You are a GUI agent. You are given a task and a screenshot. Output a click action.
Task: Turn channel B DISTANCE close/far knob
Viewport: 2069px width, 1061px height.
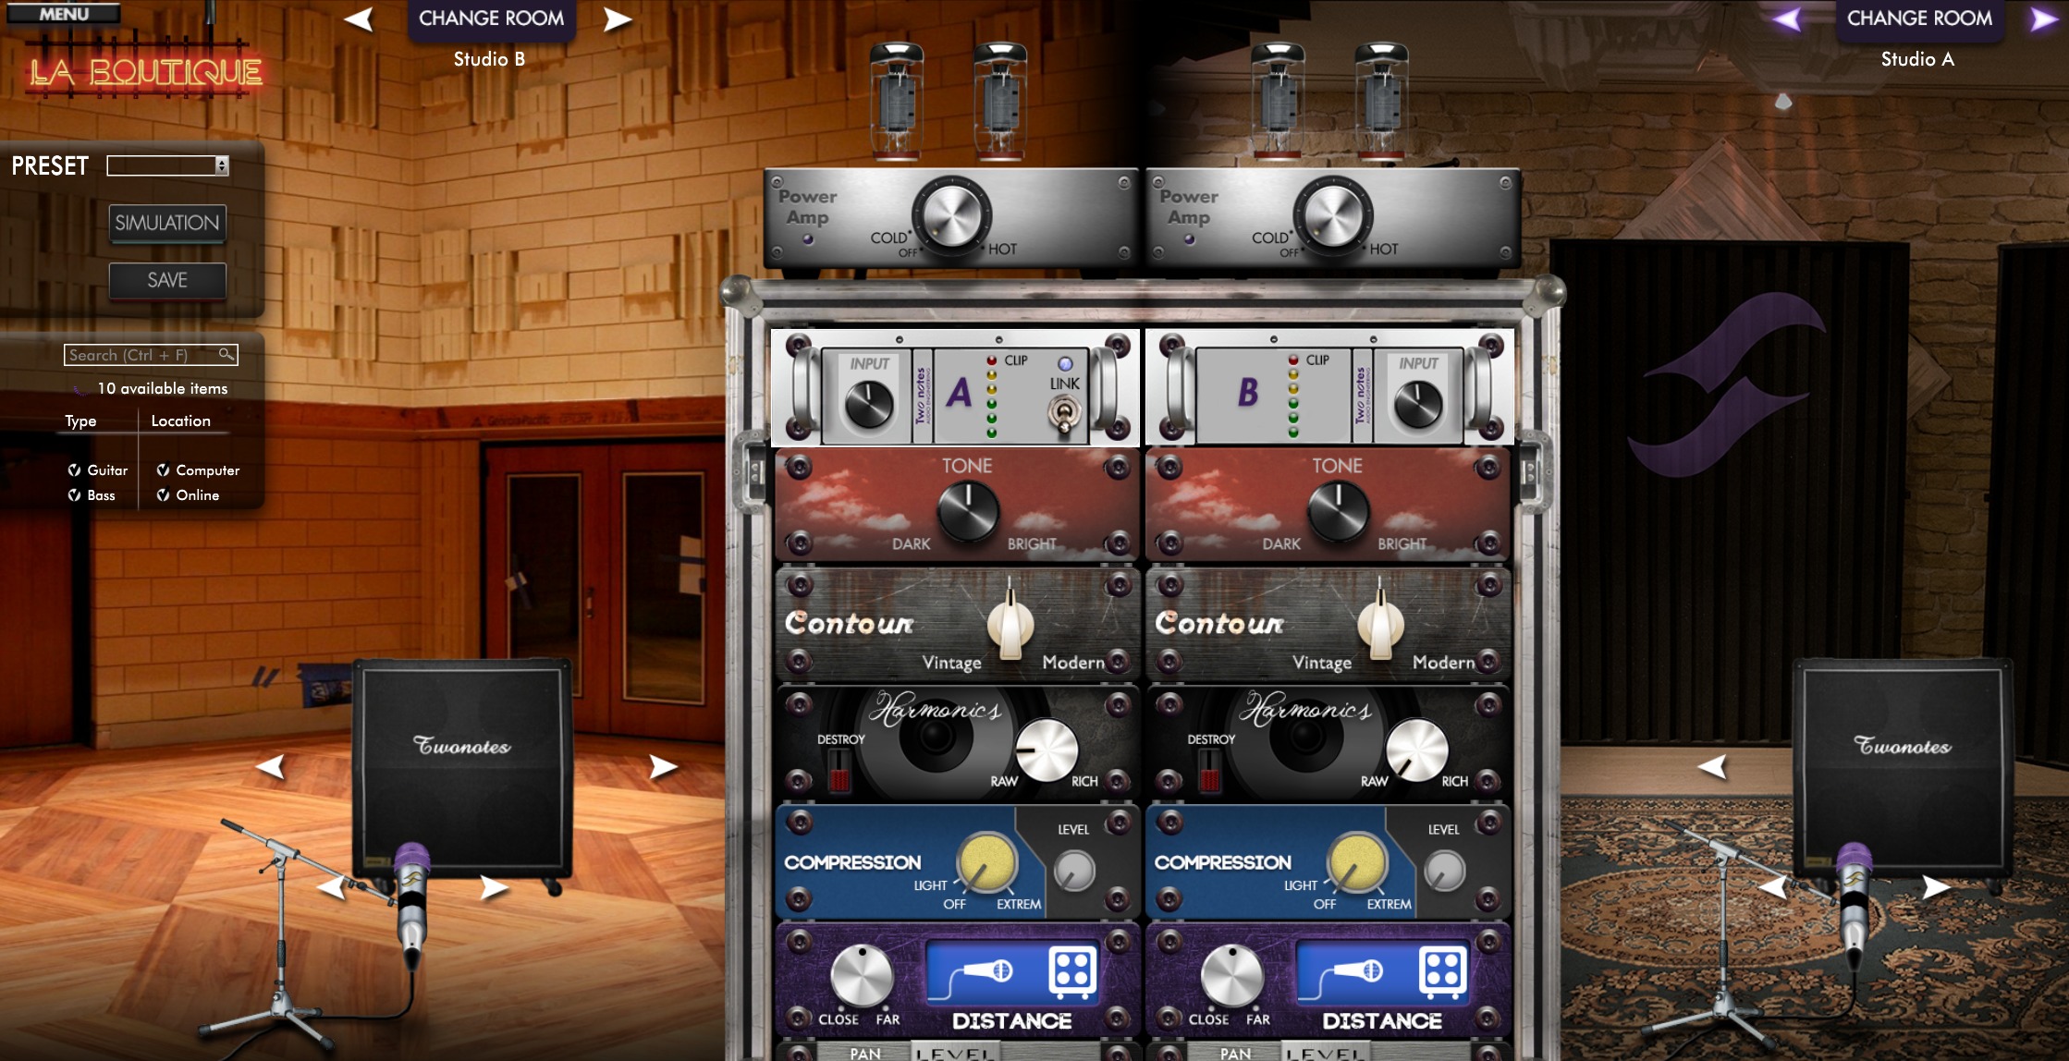point(1231,976)
